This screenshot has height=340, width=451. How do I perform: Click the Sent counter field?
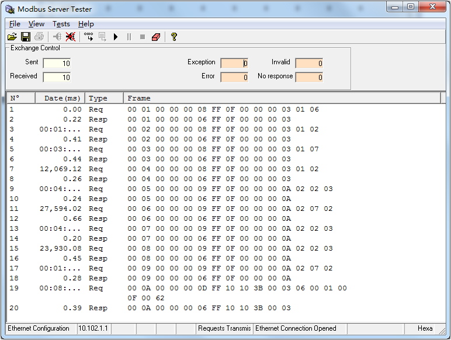point(57,63)
